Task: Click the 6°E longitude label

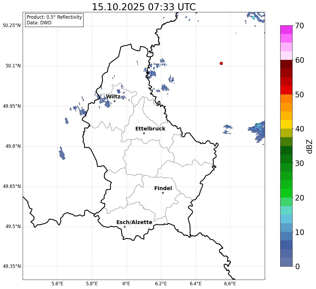Action: 126,284
